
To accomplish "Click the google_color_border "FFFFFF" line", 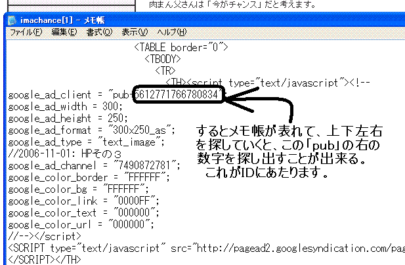I will [89, 178].
